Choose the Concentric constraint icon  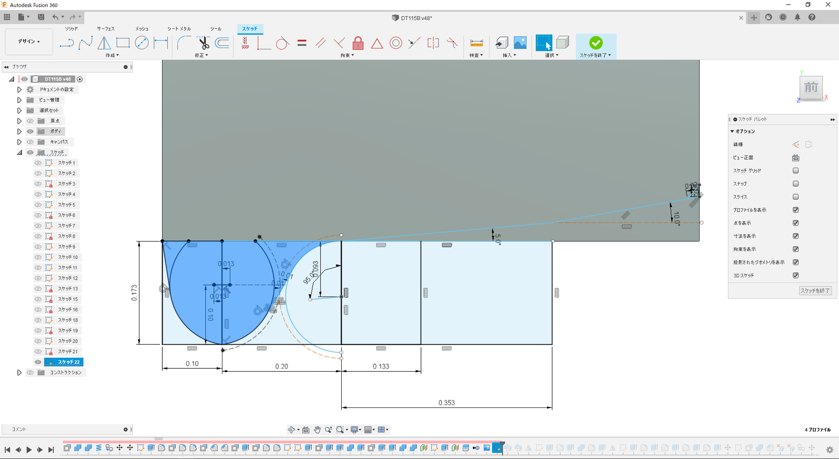[396, 43]
